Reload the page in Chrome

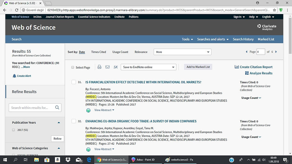click(17, 10)
